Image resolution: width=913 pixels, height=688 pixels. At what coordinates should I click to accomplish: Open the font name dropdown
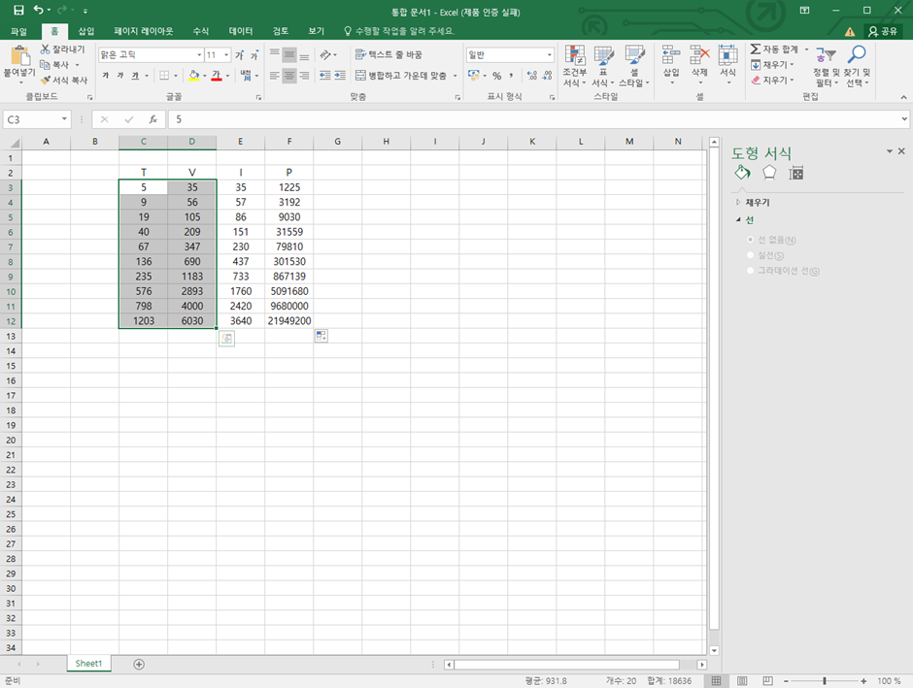pos(199,54)
